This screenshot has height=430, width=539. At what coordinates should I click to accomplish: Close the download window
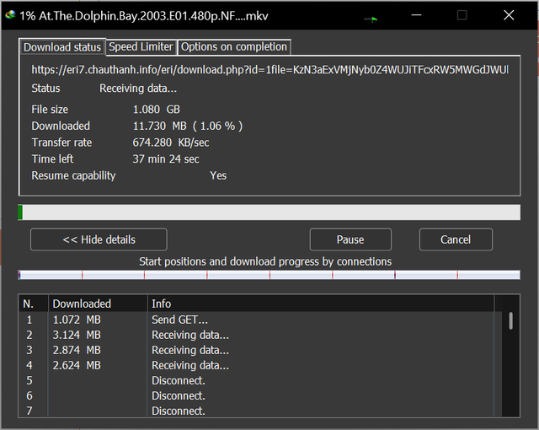click(509, 15)
